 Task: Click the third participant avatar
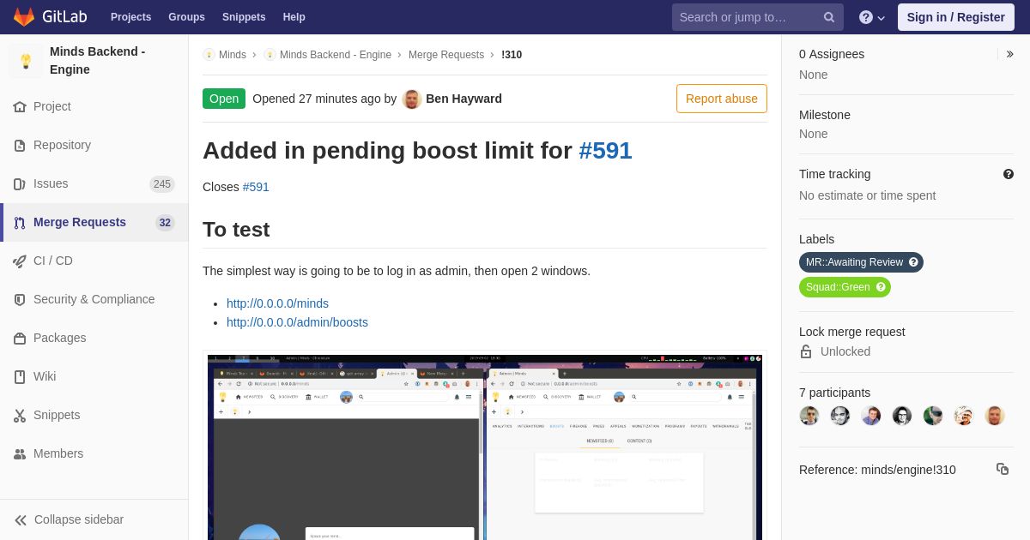pyautogui.click(x=871, y=416)
